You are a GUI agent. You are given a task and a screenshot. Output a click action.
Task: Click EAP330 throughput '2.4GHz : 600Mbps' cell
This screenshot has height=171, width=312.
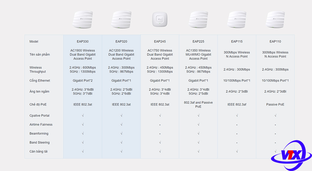[x=82, y=67]
